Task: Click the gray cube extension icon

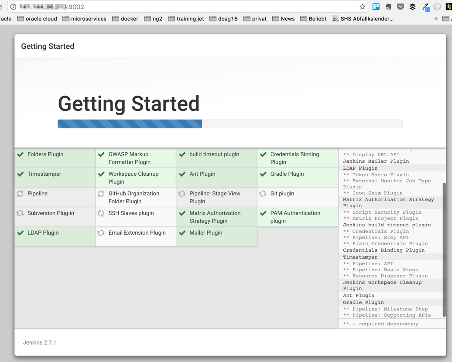Action: coord(437,7)
